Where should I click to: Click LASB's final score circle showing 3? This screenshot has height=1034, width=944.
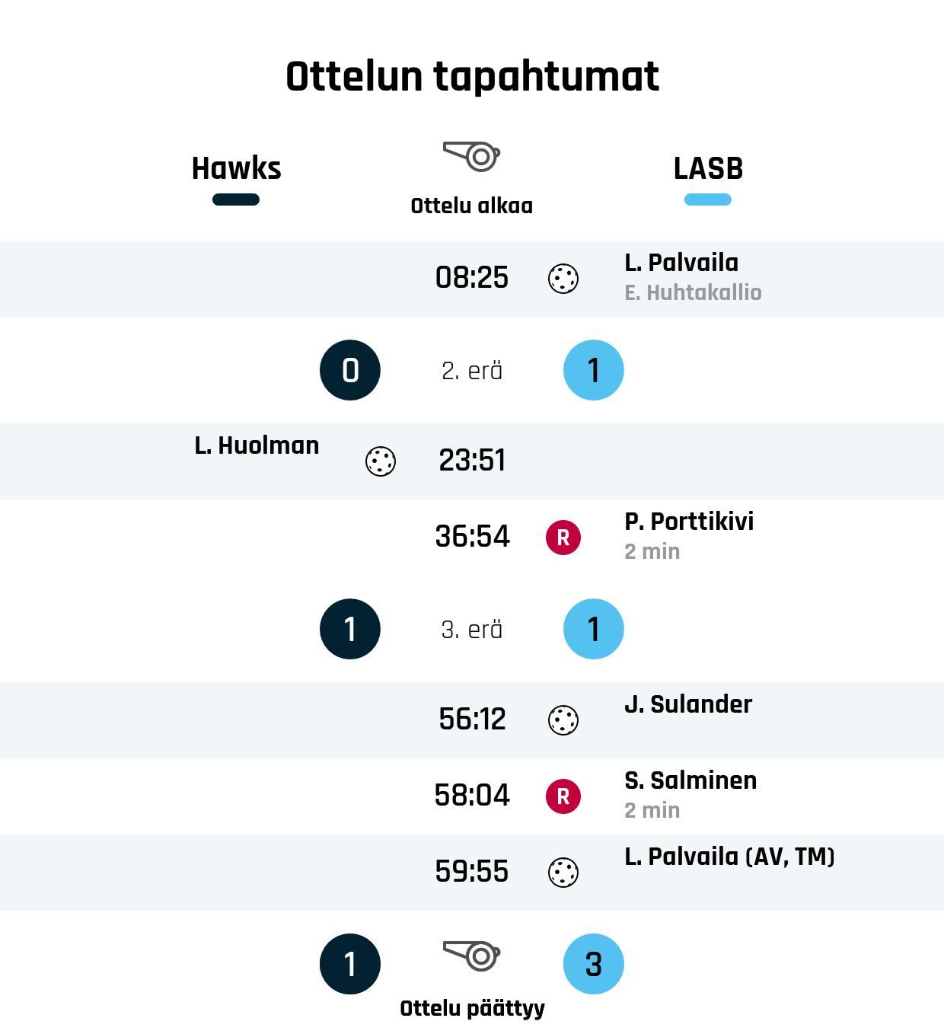point(594,964)
